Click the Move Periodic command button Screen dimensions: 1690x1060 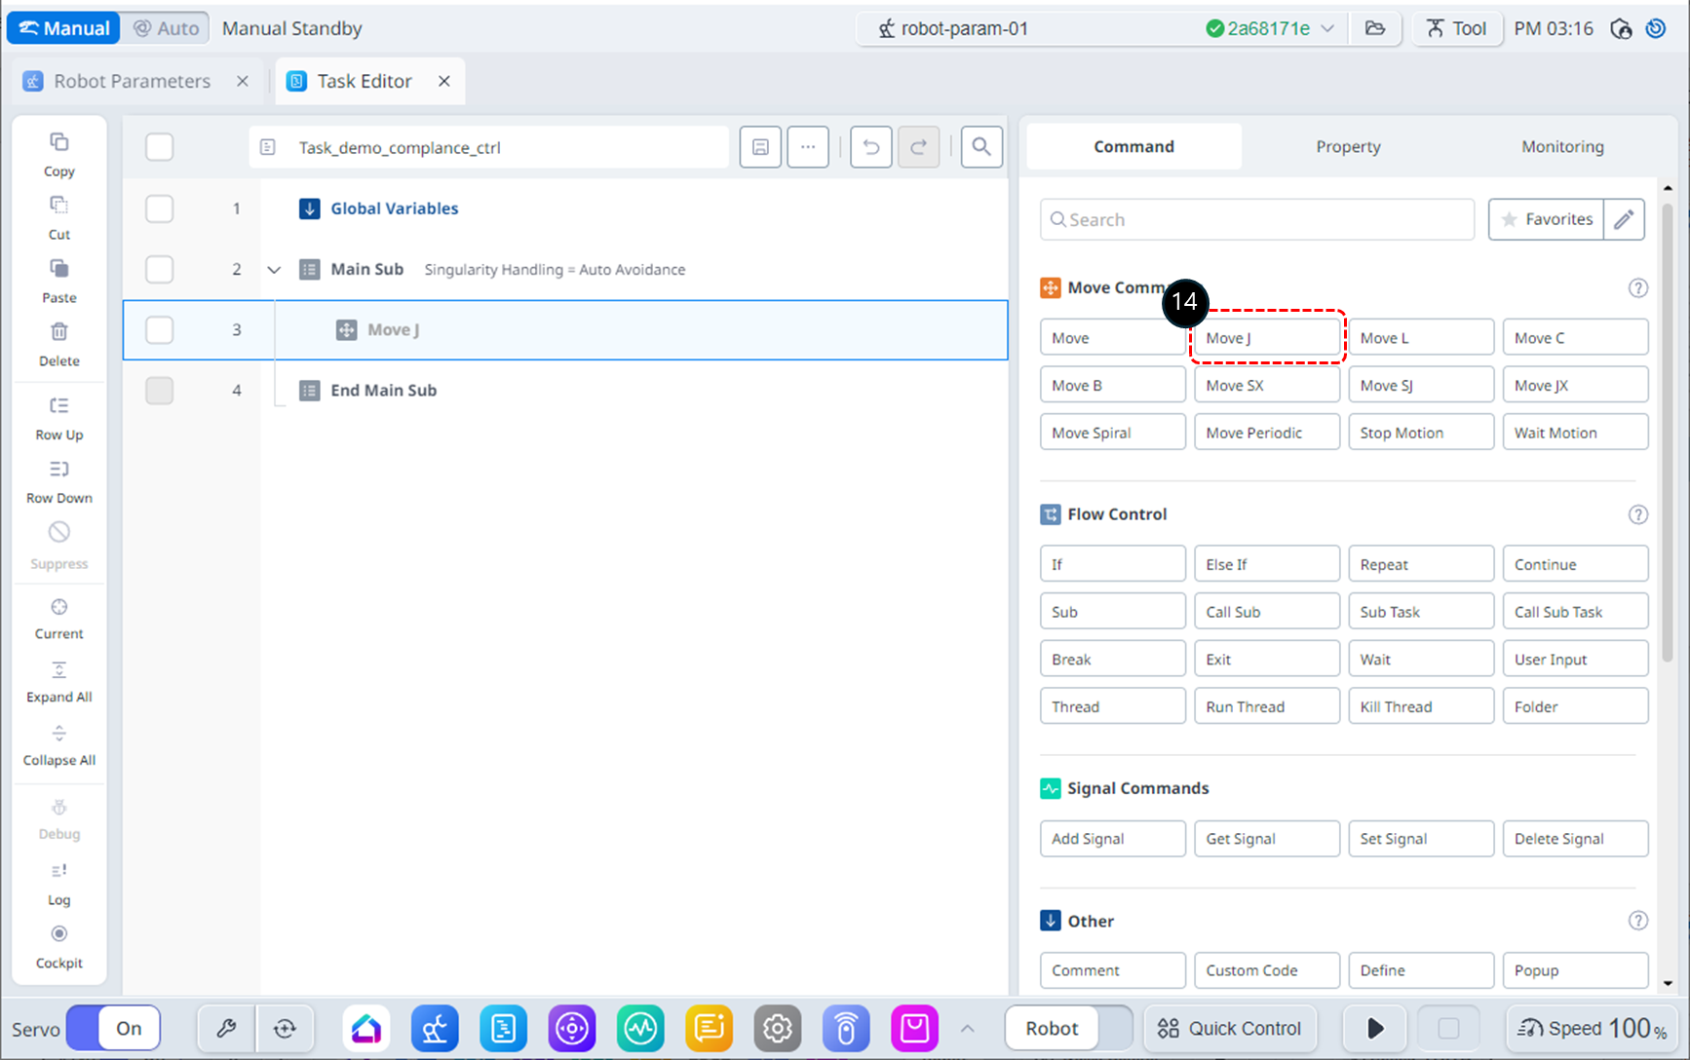pos(1266,433)
